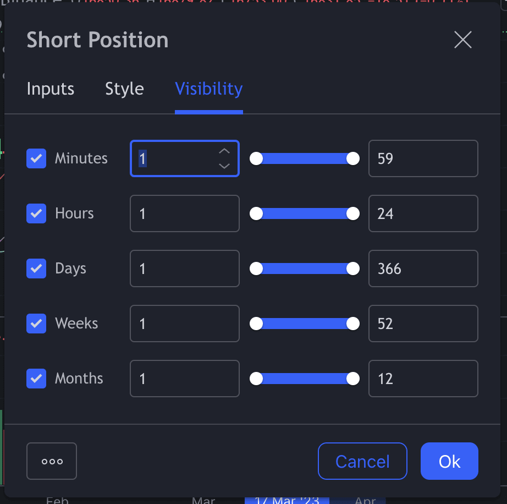Decrease Minutes minimum with down arrow

tap(224, 166)
